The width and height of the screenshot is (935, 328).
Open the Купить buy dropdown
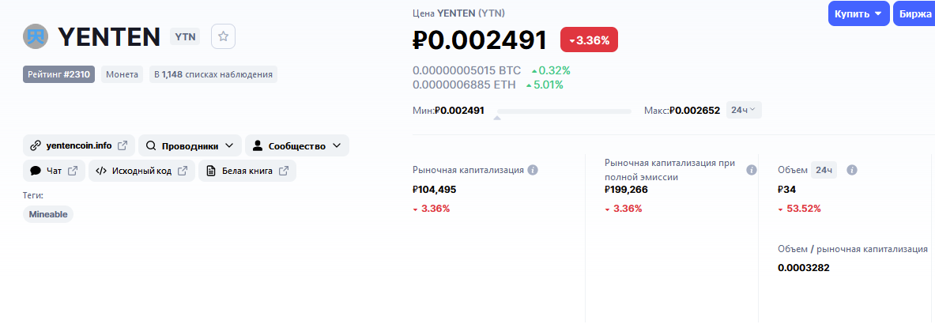[858, 13]
